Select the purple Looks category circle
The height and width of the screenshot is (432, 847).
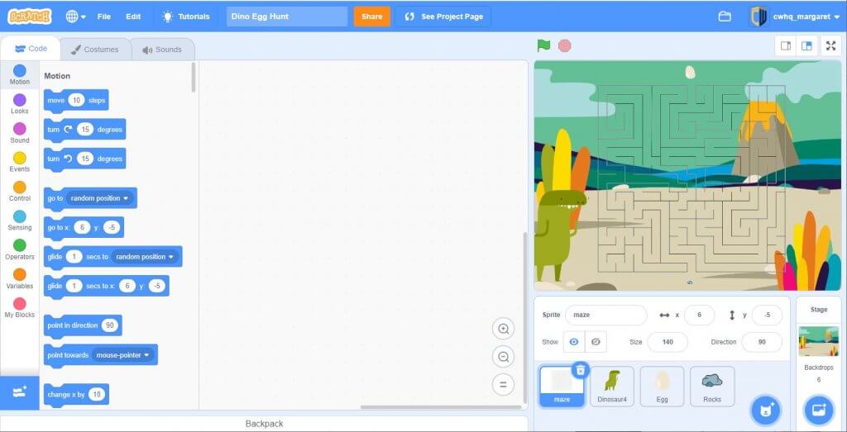point(20,100)
